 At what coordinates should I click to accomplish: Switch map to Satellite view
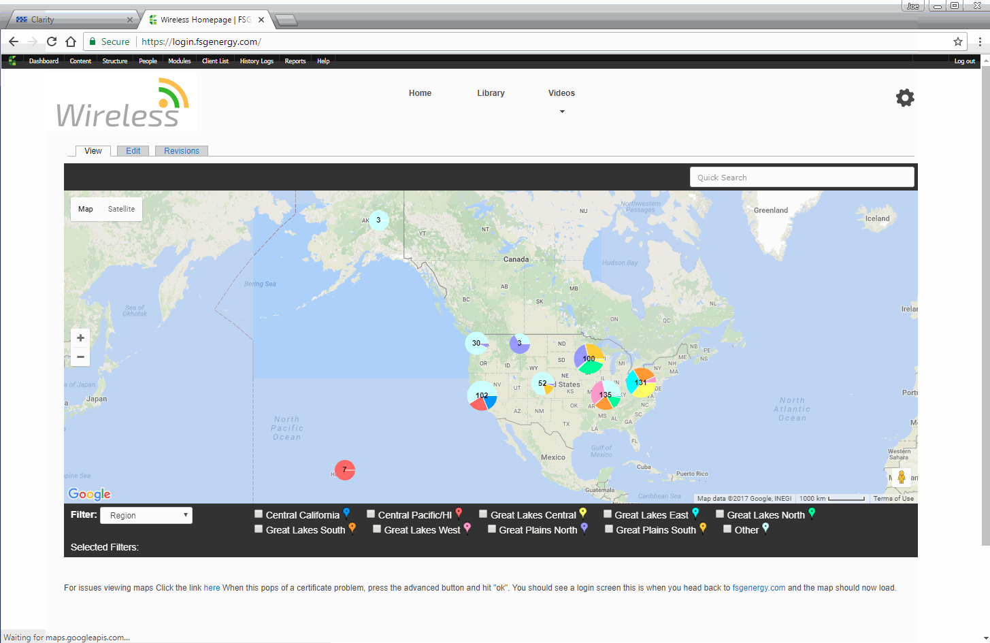tap(121, 209)
